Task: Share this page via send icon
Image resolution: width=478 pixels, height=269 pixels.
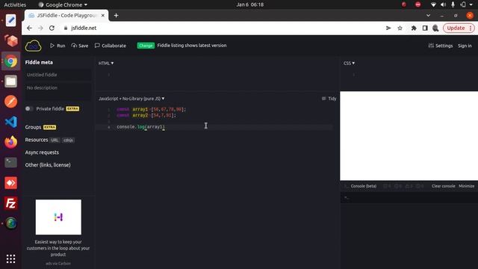Action: tap(388, 28)
